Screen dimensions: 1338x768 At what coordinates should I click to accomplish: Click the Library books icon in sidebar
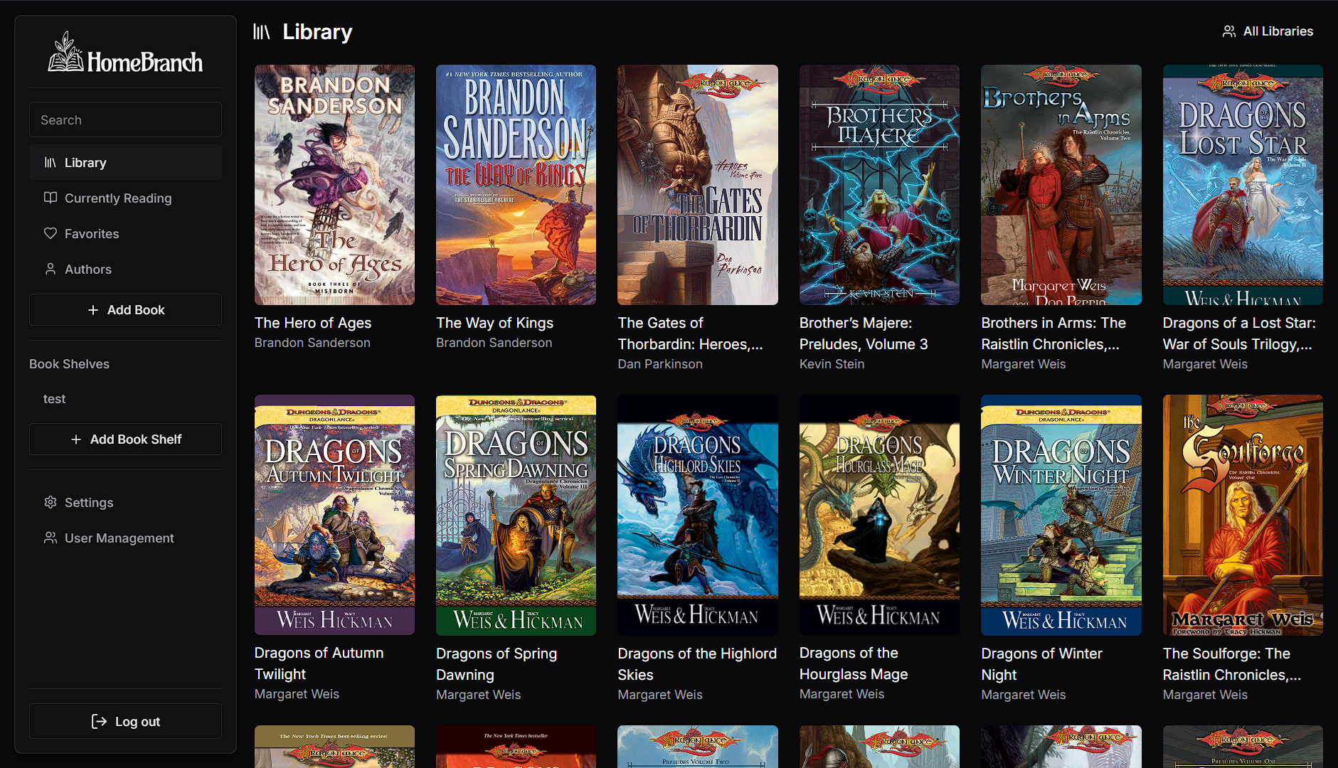50,163
